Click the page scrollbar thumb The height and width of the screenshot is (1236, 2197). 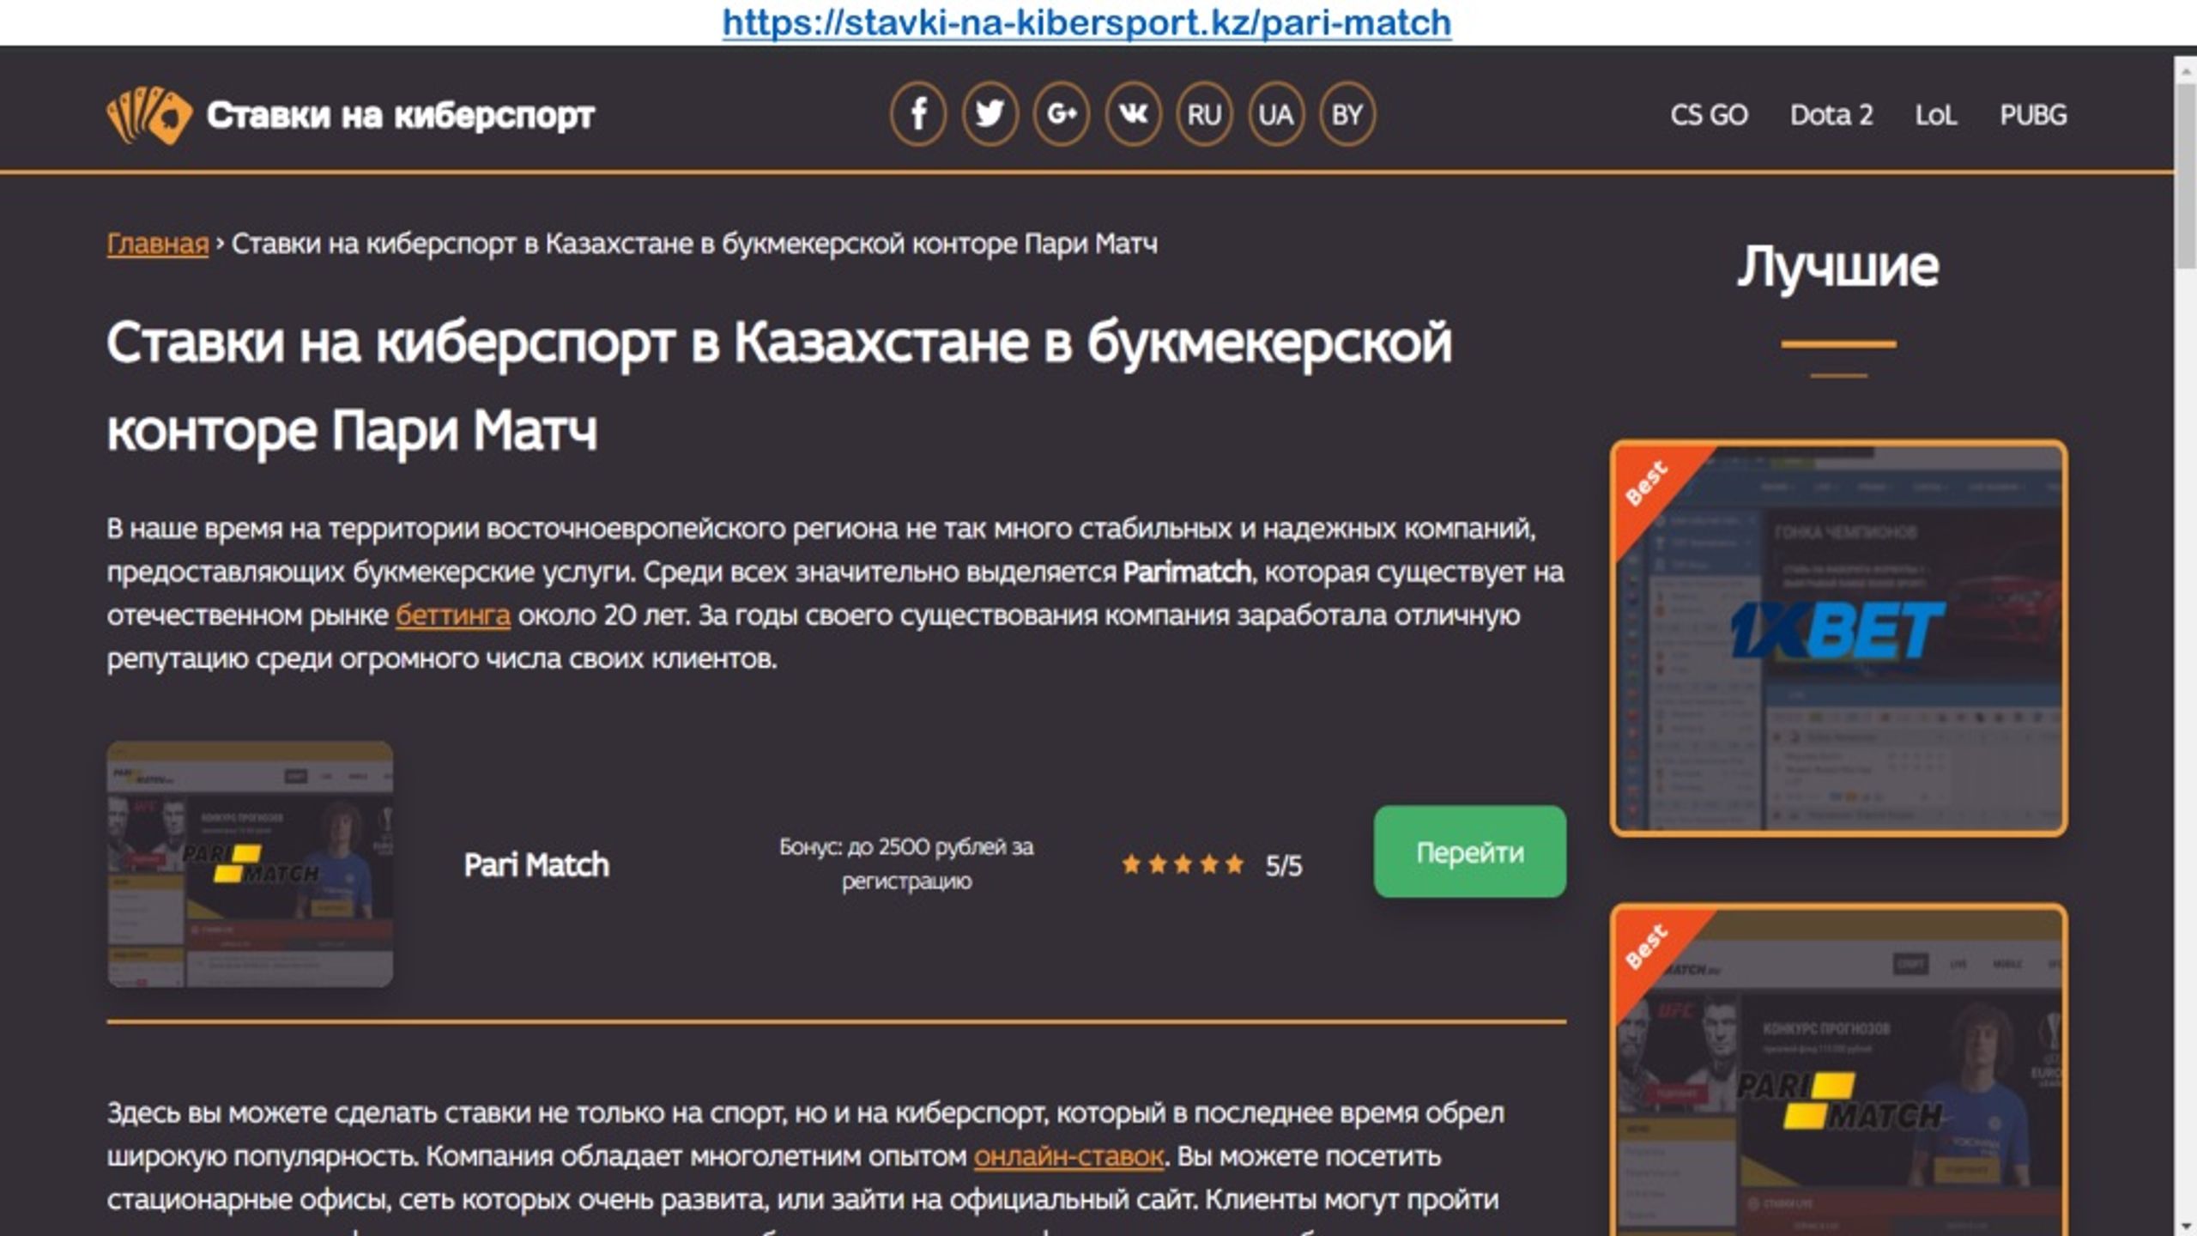tap(2187, 176)
